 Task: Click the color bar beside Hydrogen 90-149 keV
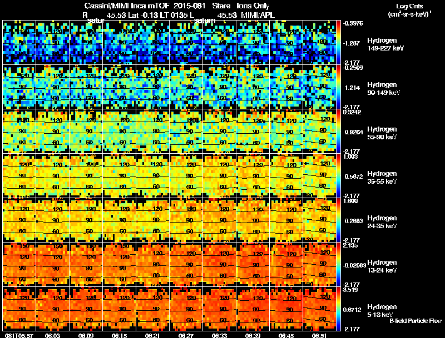pos(339,87)
